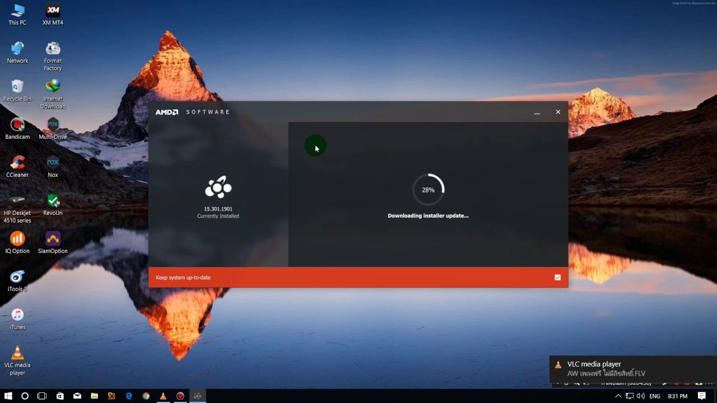Select the Multi-Drive desktop shortcut
Image resolution: width=717 pixels, height=403 pixels.
pos(53,129)
